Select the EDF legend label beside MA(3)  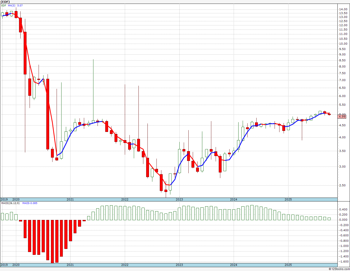click(4, 5)
